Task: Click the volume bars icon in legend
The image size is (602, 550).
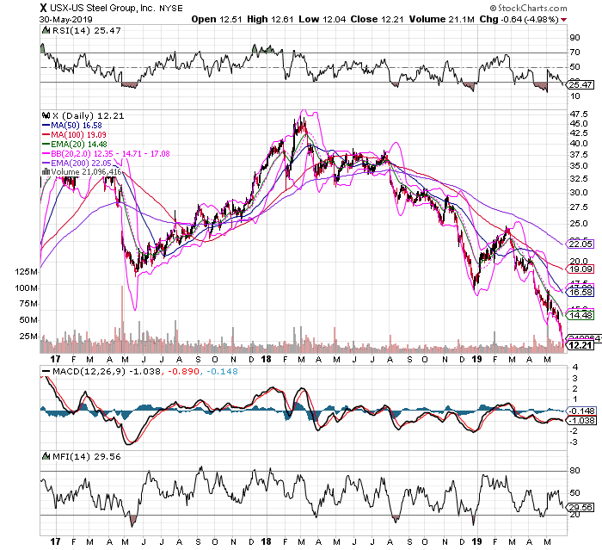Action: point(46,172)
